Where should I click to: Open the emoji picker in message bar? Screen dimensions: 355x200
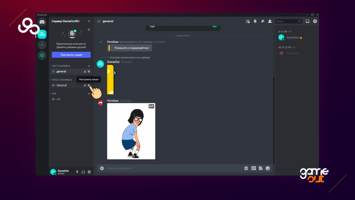point(268,168)
